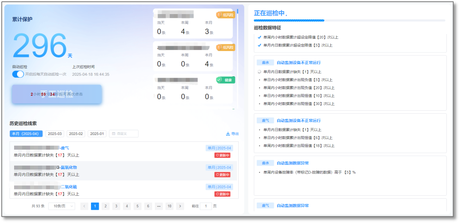Click timestamp 2025-04-18 16:44:35
This screenshot has width=460, height=223.
tap(90, 74)
